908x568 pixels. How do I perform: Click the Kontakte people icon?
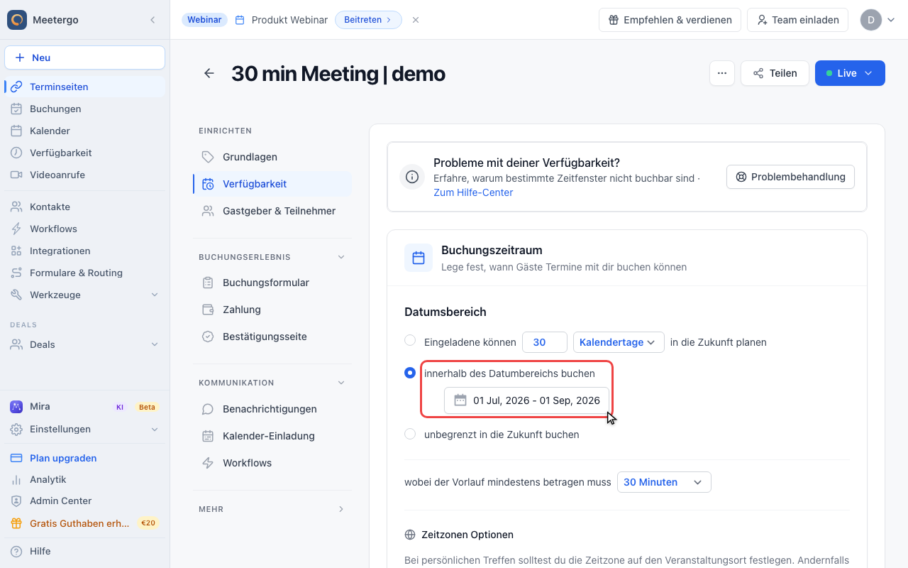(x=16, y=207)
